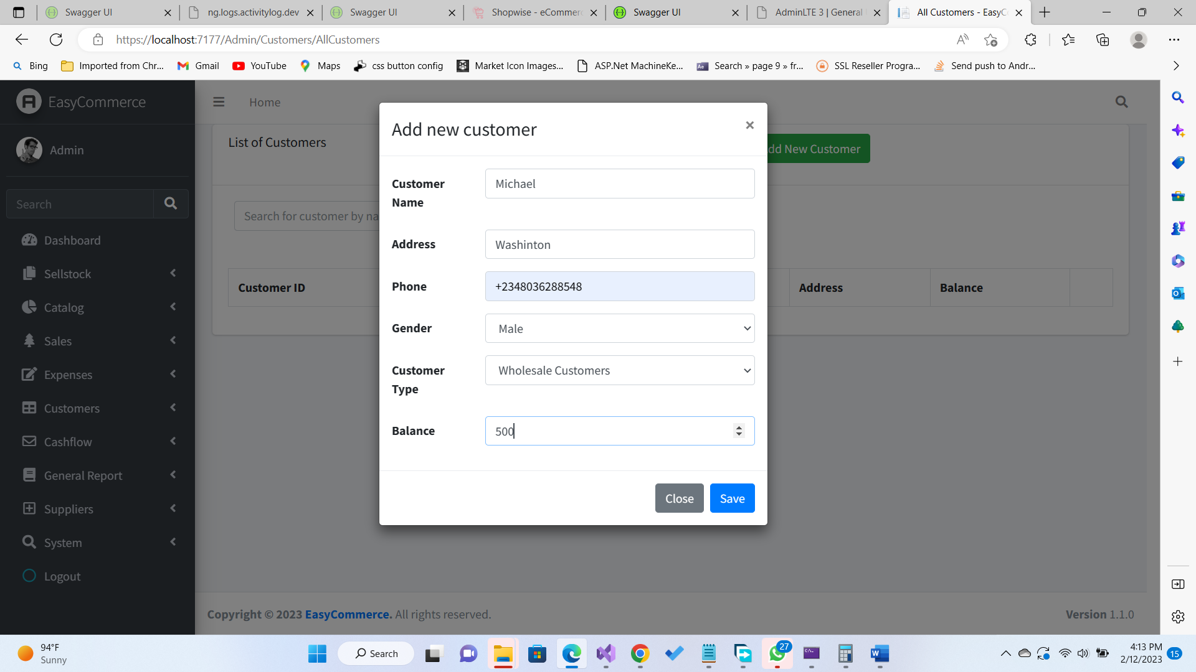Image resolution: width=1196 pixels, height=672 pixels.
Task: Save the new customer
Action: (732, 498)
